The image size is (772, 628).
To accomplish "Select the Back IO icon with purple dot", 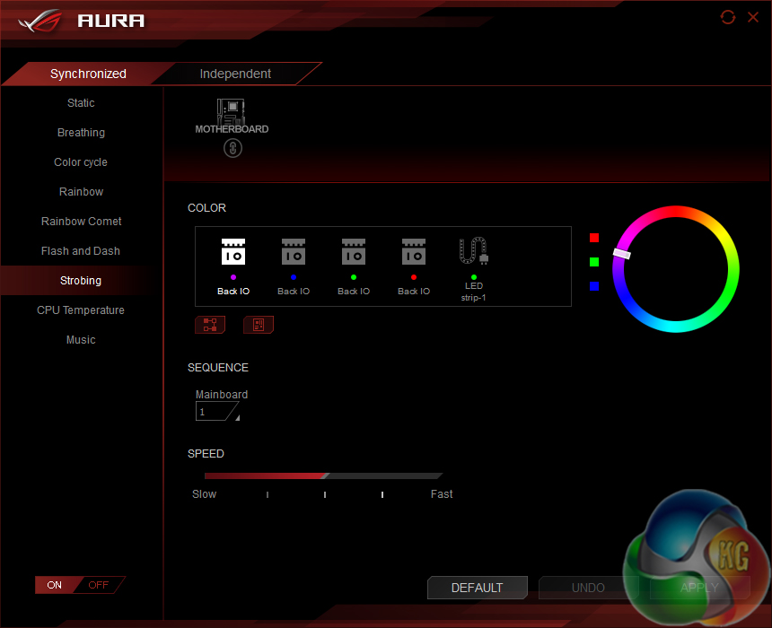I will click(233, 252).
